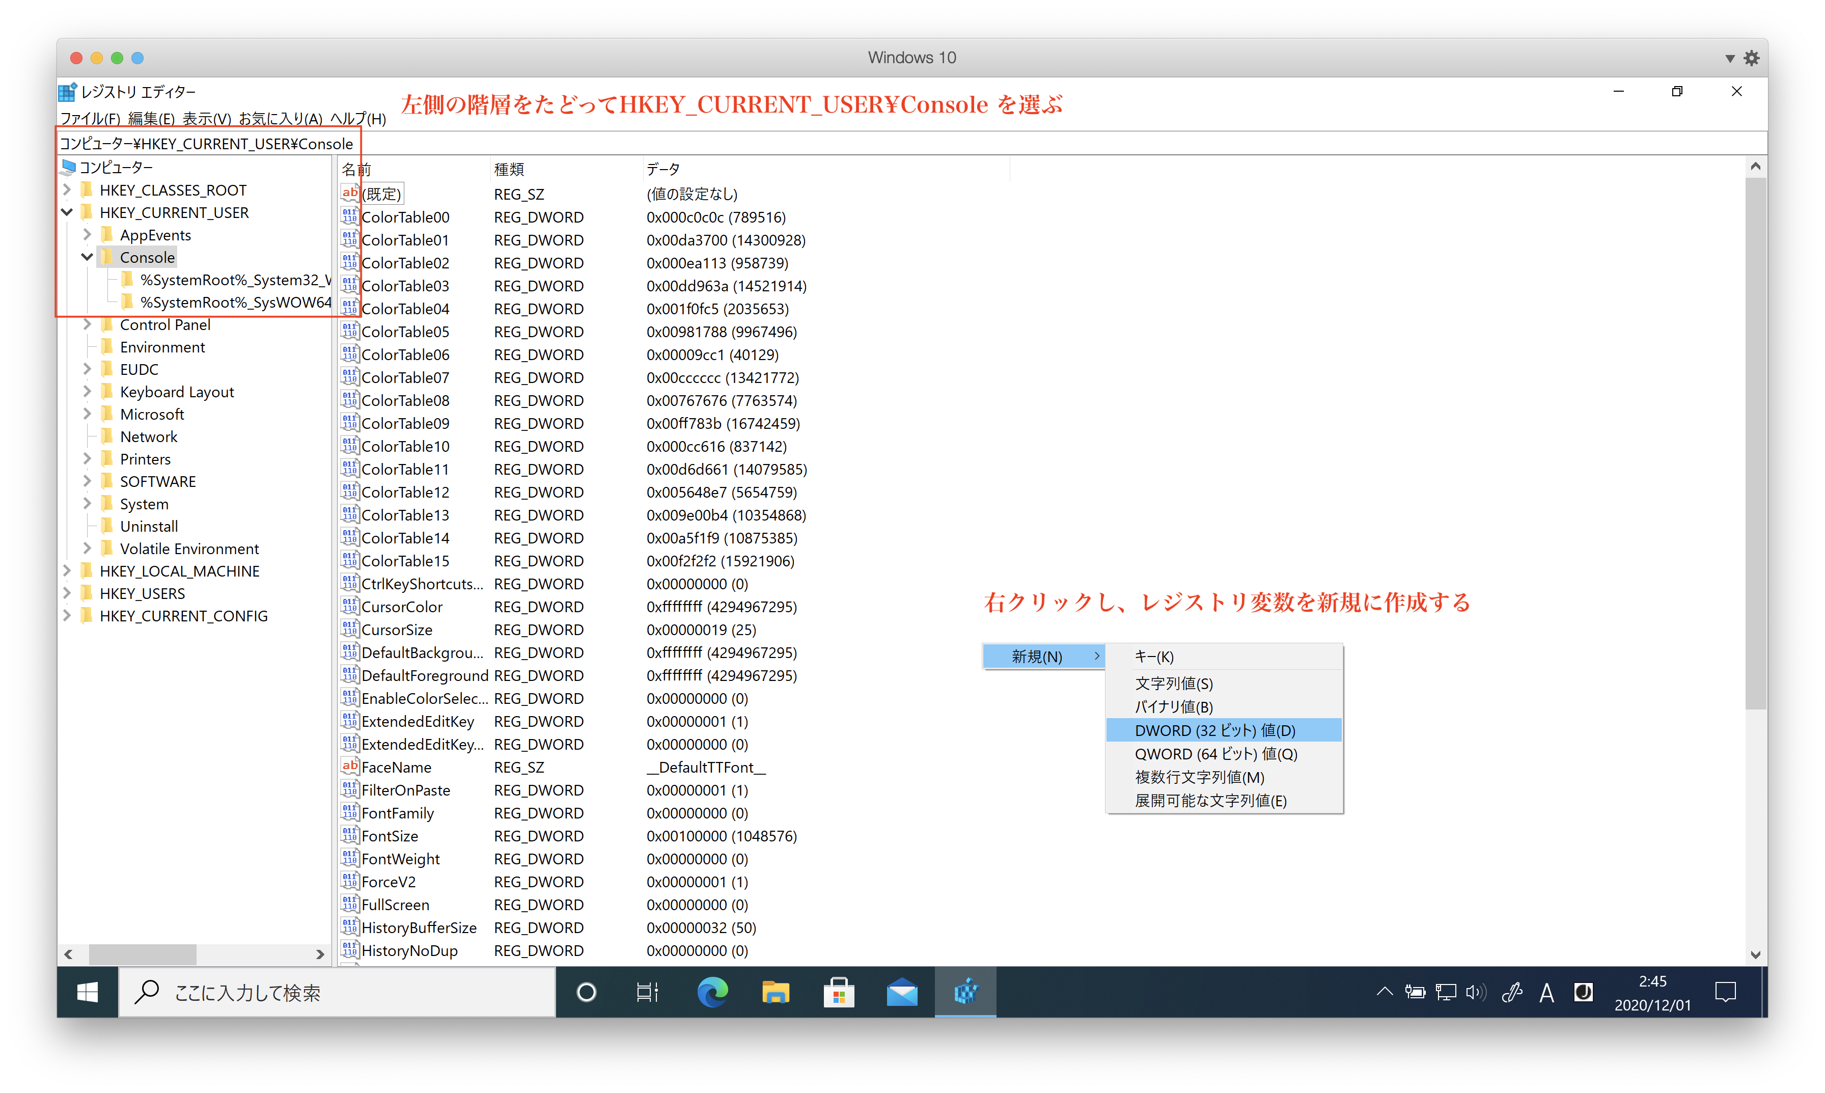The image size is (1825, 1093).
Task: Expand HKEY_LOCAL_MACHINE tree node
Action: [67, 571]
